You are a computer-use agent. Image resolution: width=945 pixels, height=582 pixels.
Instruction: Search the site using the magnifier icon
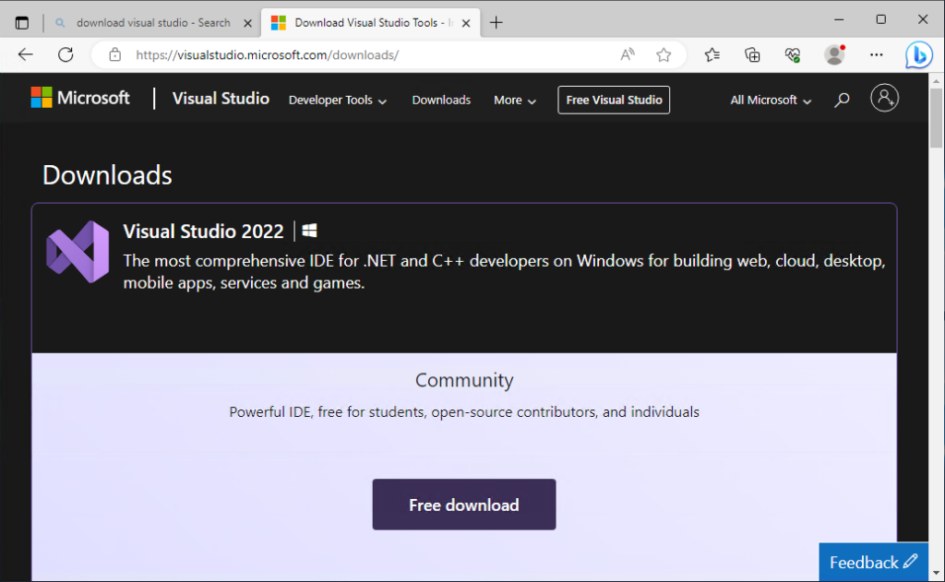click(842, 100)
